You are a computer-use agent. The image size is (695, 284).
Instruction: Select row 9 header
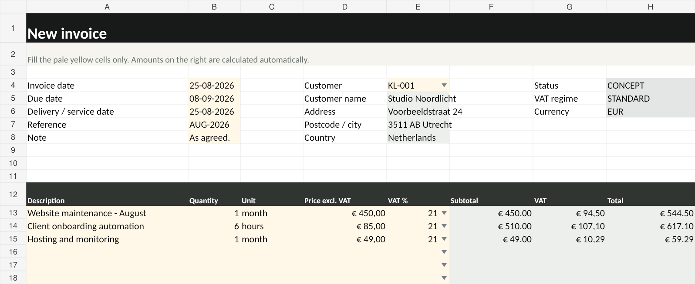(x=13, y=150)
